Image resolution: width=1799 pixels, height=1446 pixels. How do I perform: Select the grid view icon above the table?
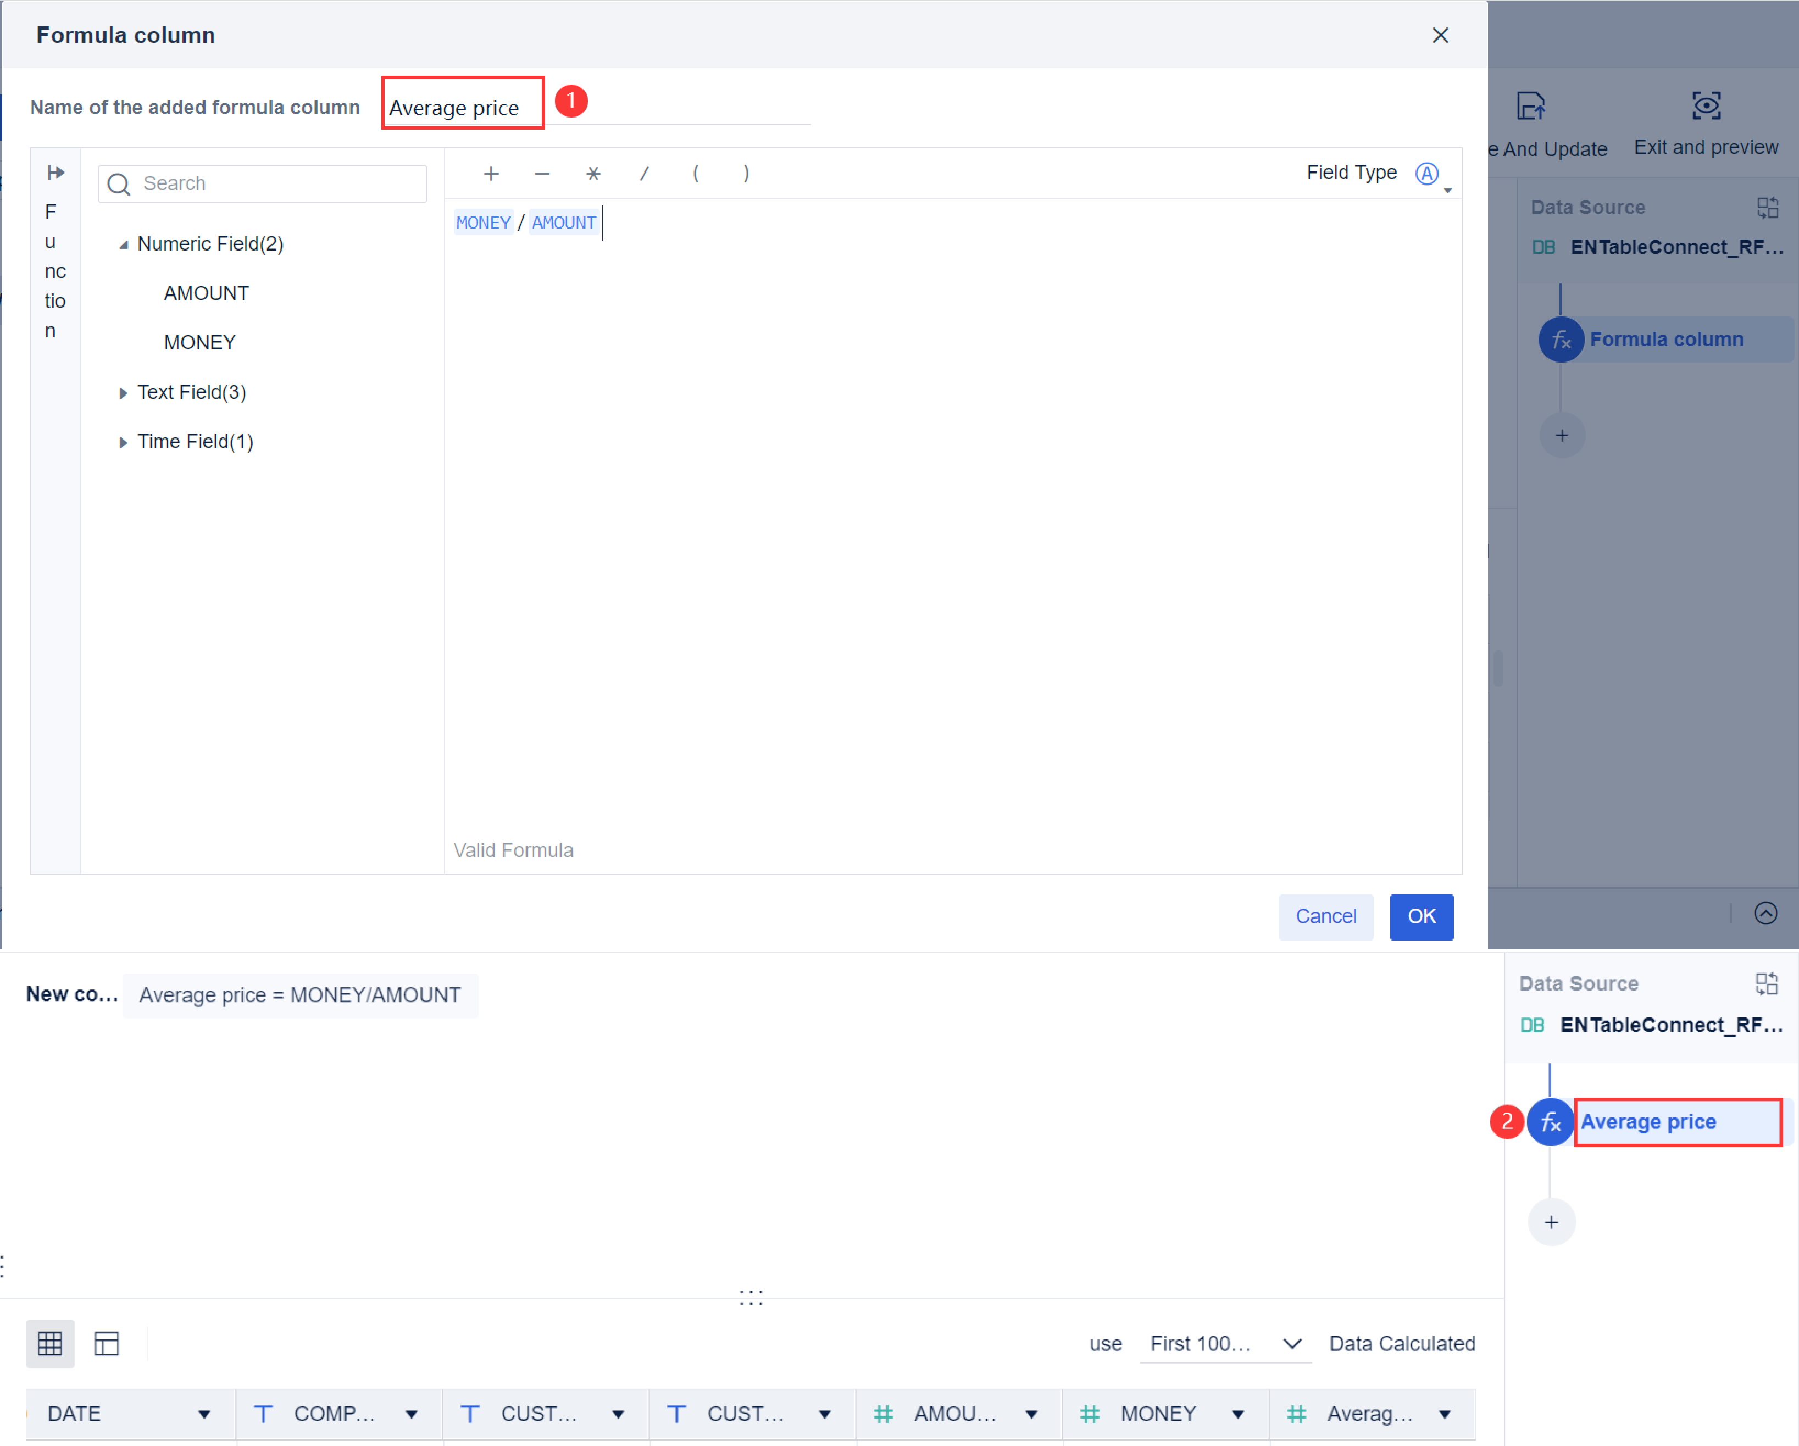(50, 1343)
